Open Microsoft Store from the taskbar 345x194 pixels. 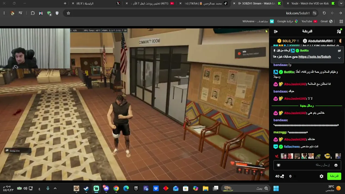[x=186, y=188]
